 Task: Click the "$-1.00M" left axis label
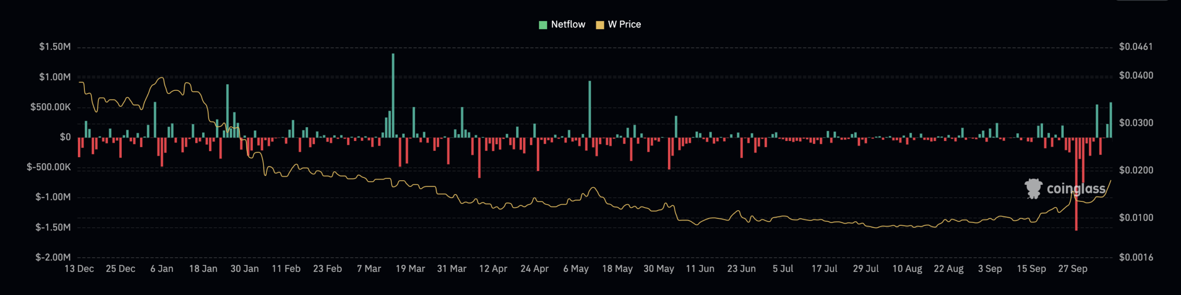pyautogui.click(x=53, y=197)
